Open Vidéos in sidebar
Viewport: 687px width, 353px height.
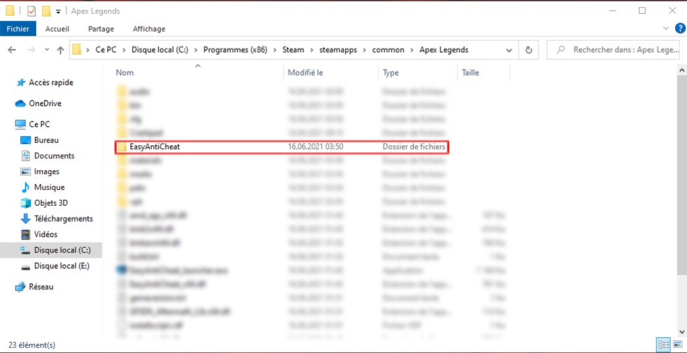click(45, 234)
